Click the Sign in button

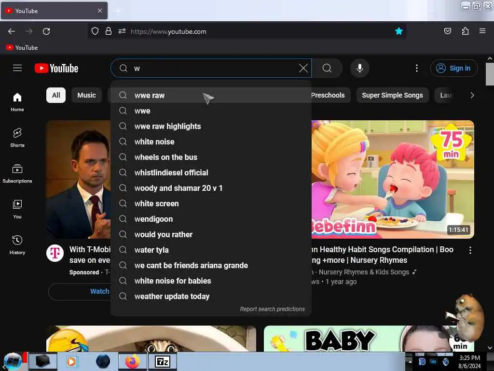453,68
